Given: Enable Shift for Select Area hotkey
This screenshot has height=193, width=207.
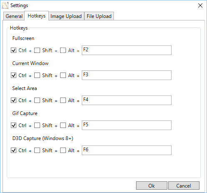Looking at the screenshot, I should tap(37, 100).
